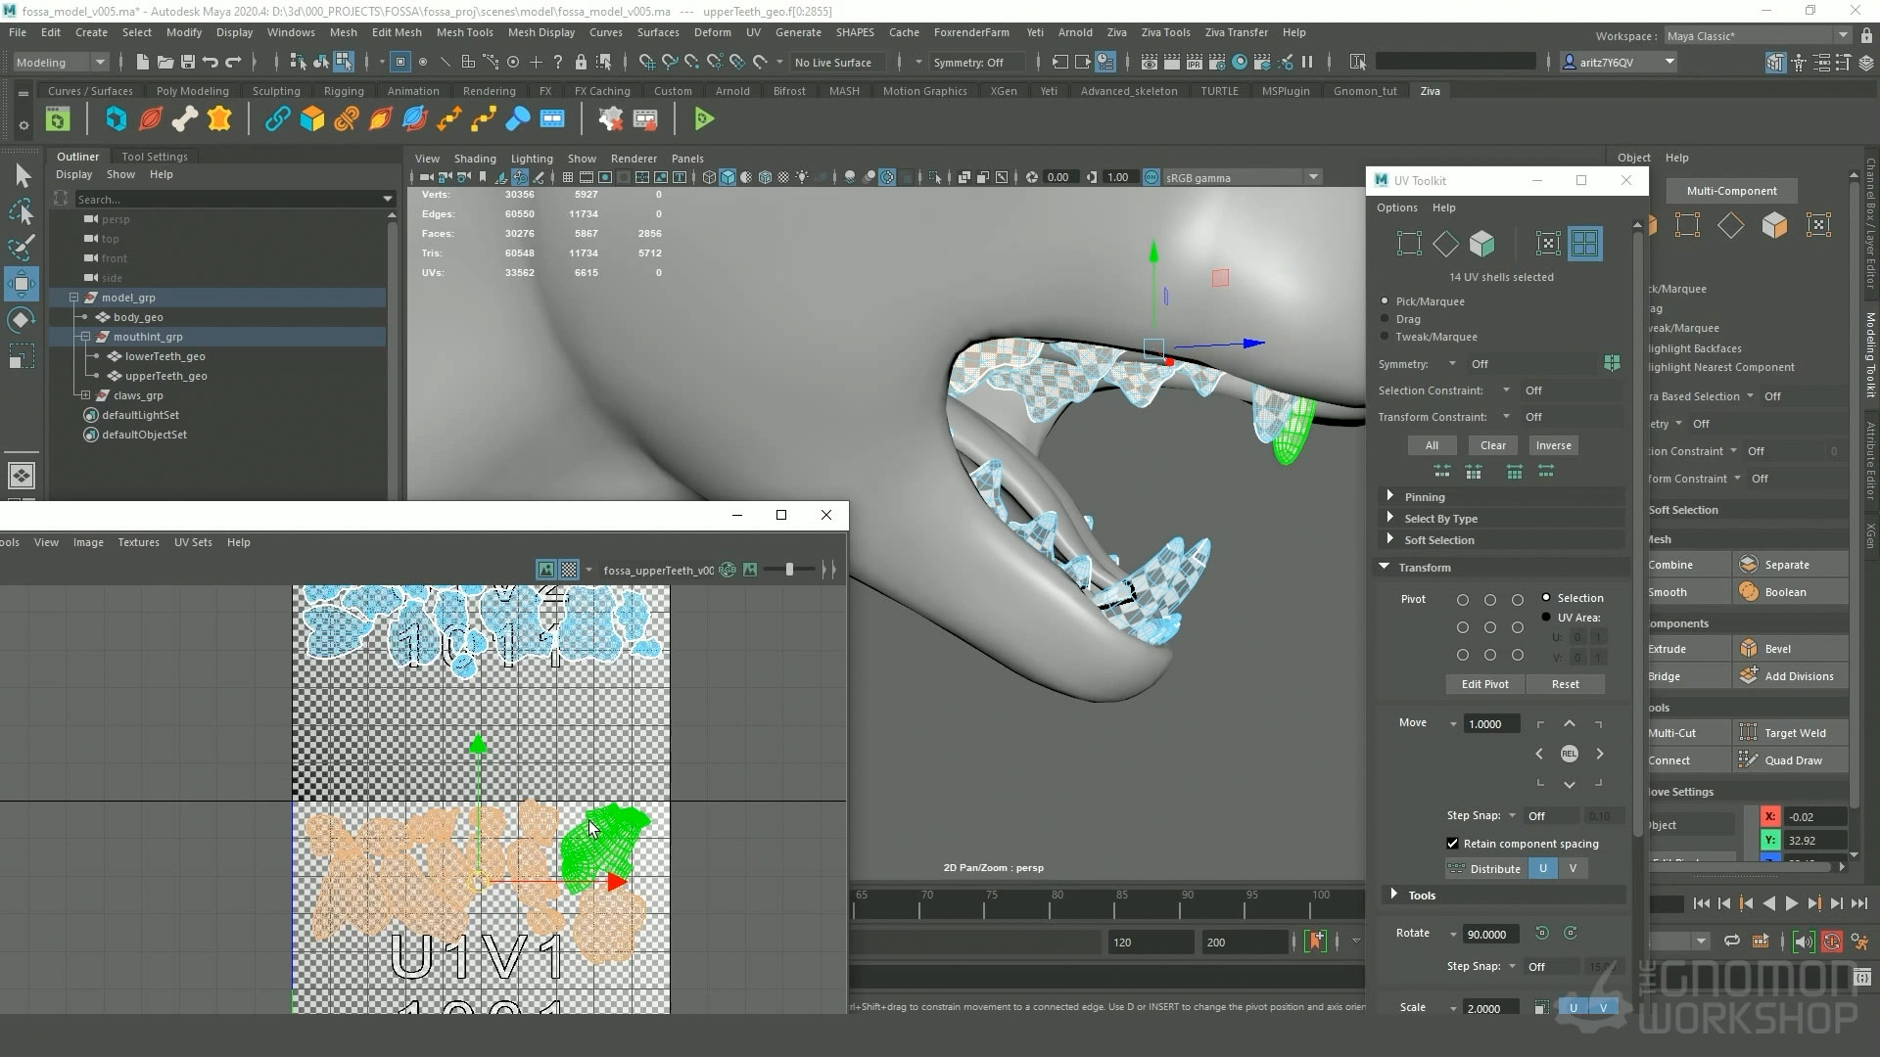1880x1057 pixels.
Task: Click the Rotate tool in the toolbox
Action: coord(22,320)
